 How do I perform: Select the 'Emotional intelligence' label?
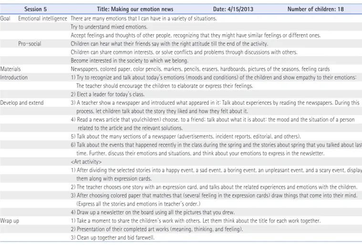(42, 19)
